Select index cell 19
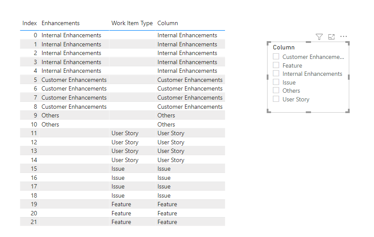The image size is (374, 237). pyautogui.click(x=33, y=204)
